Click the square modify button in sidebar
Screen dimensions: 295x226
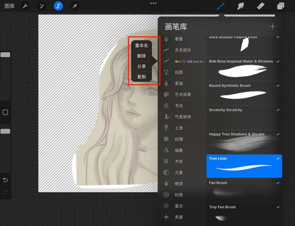tap(5, 112)
